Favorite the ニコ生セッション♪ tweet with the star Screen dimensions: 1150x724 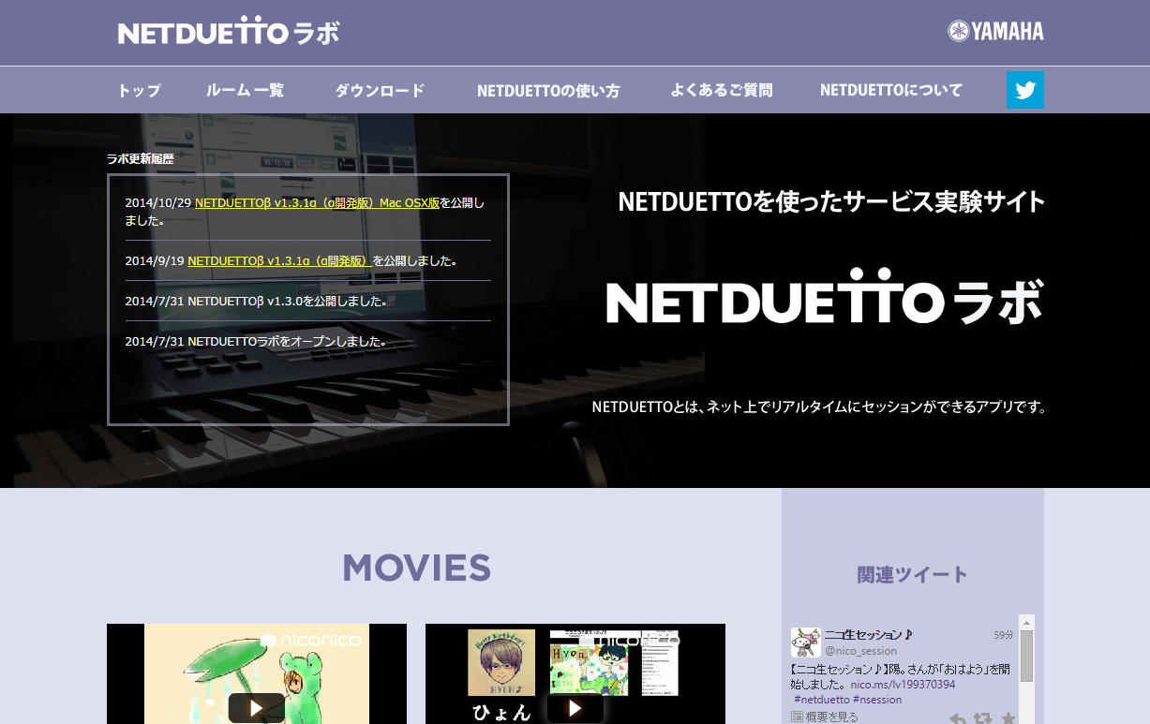click(x=1008, y=718)
